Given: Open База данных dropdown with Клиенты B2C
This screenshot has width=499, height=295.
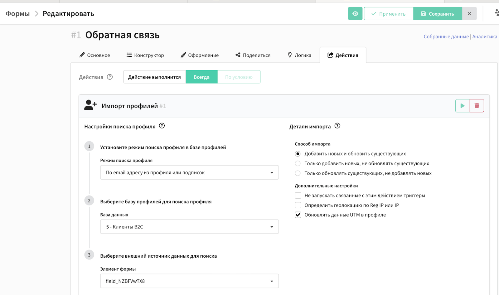Looking at the screenshot, I should pyautogui.click(x=189, y=227).
